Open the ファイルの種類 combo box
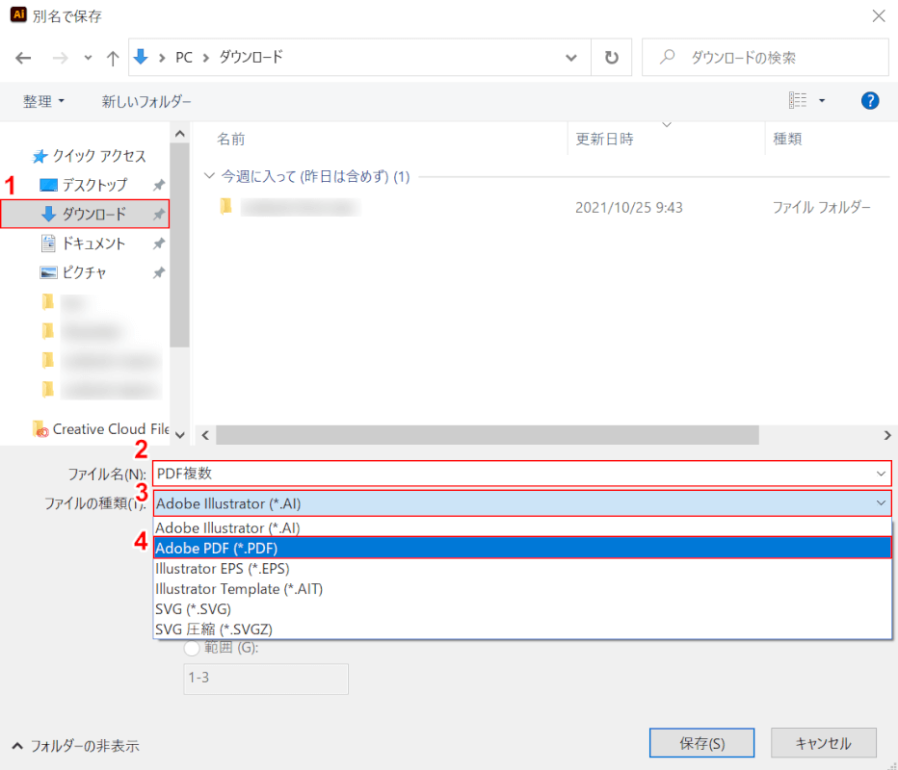This screenshot has height=770, width=898. pyautogui.click(x=522, y=503)
